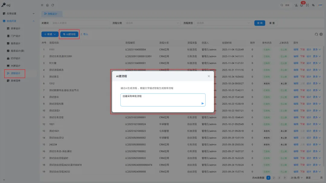
Task: Open the language translation icon in the header
Action: click(x=313, y=5)
